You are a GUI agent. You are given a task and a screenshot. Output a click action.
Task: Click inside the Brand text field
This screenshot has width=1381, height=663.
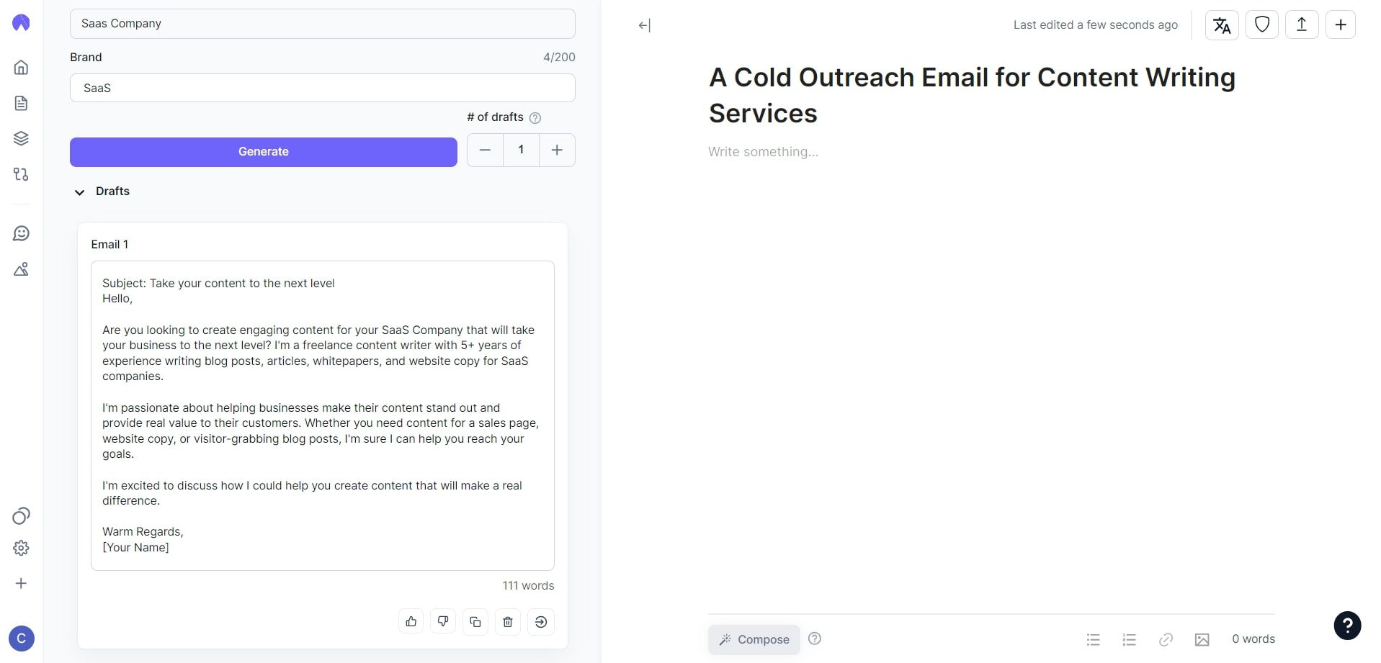322,88
